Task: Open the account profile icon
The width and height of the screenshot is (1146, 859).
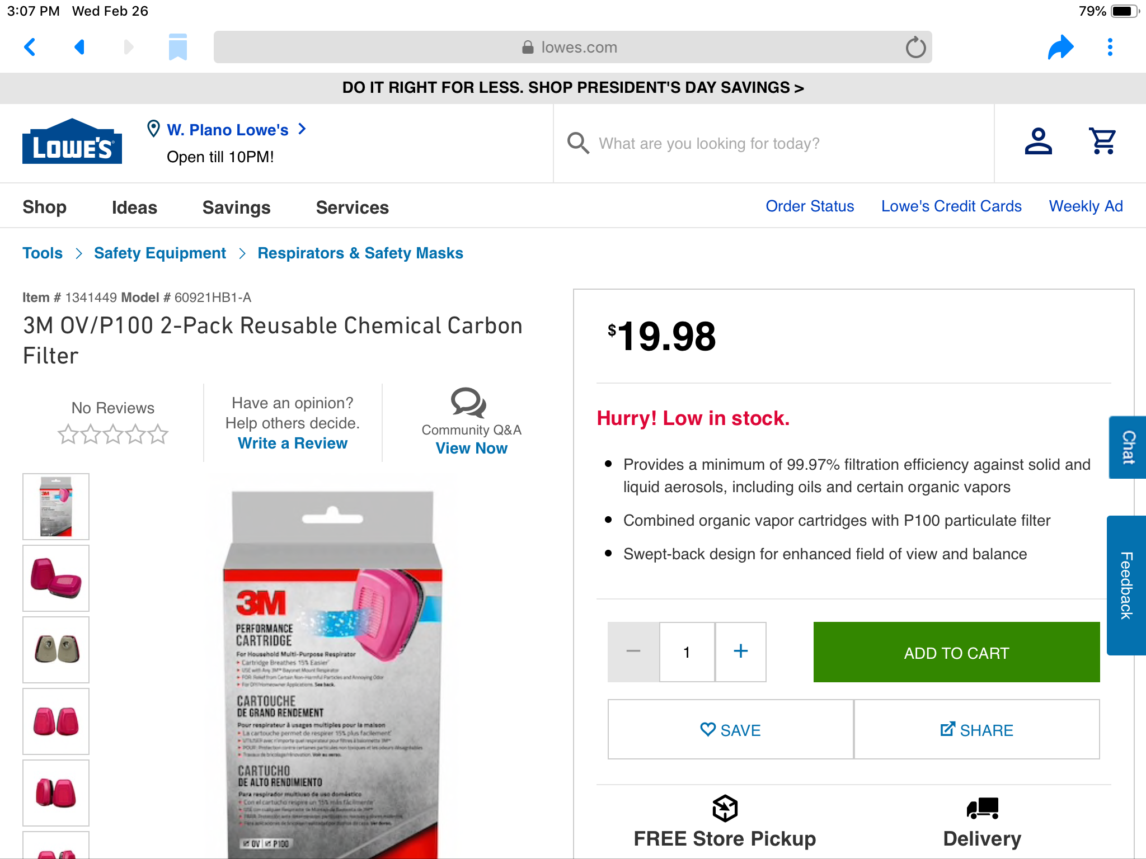Action: [x=1038, y=141]
